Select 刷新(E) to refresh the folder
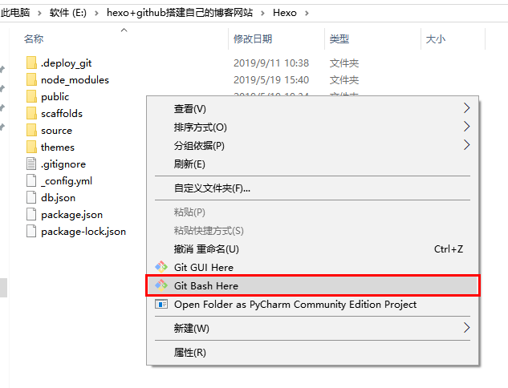508x388 pixels. click(x=313, y=164)
